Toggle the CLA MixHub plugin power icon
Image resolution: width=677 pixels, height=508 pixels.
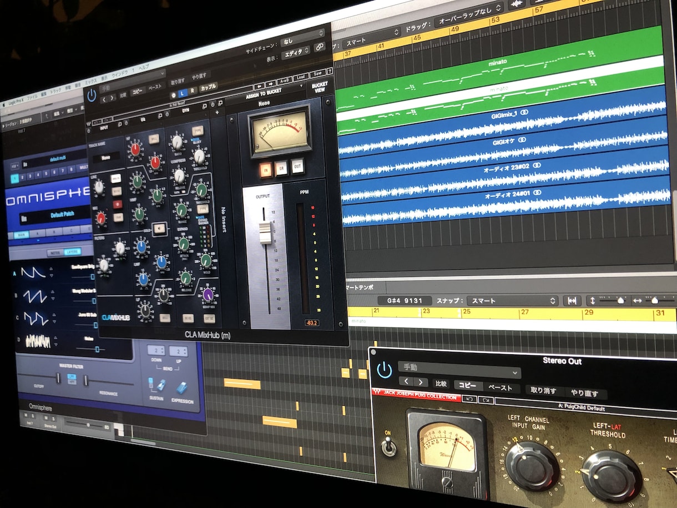tap(92, 94)
